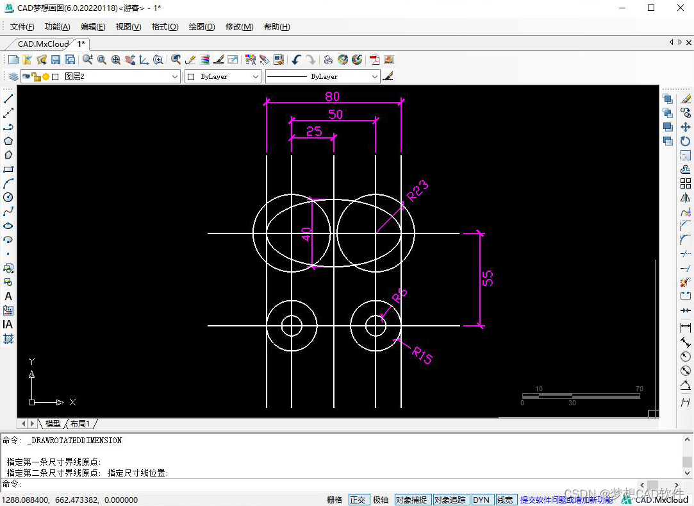Open the 视图(V) menu
The width and height of the screenshot is (694, 506).
pyautogui.click(x=128, y=26)
